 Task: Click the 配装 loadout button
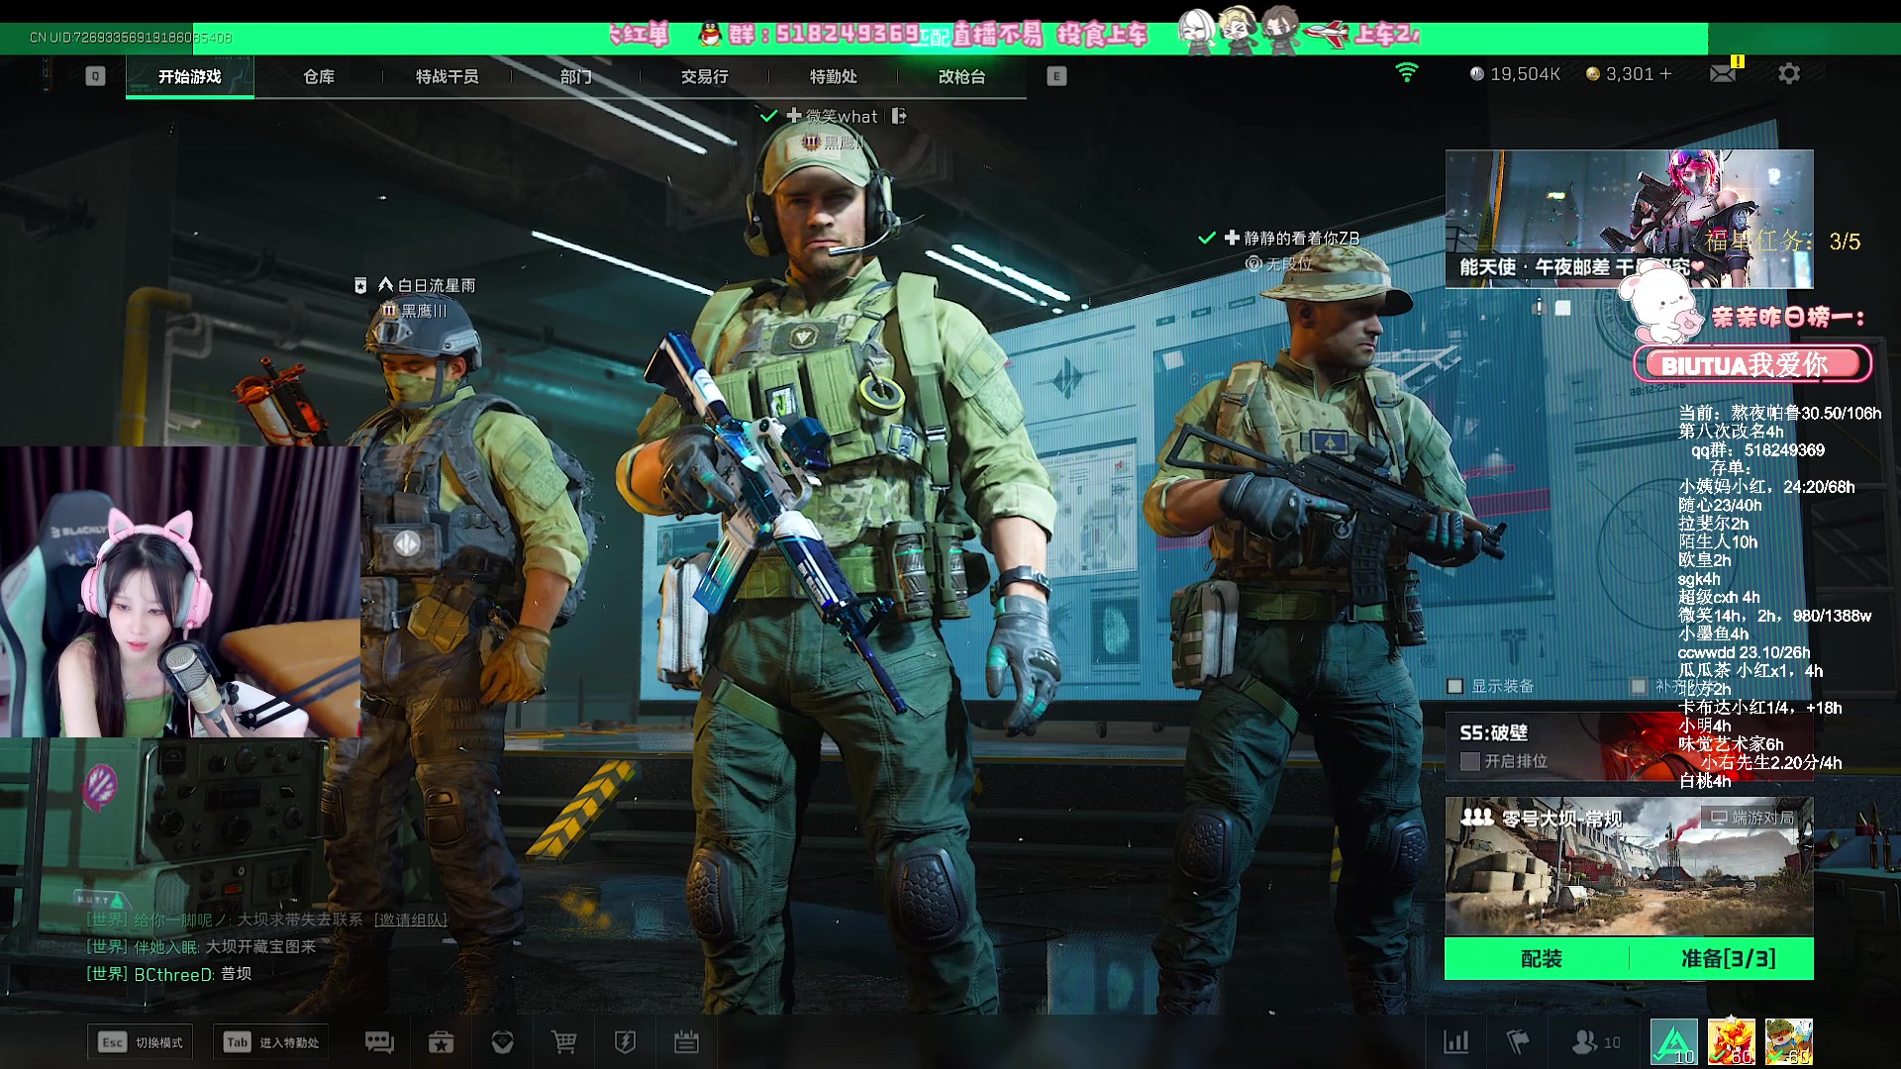coord(1538,958)
